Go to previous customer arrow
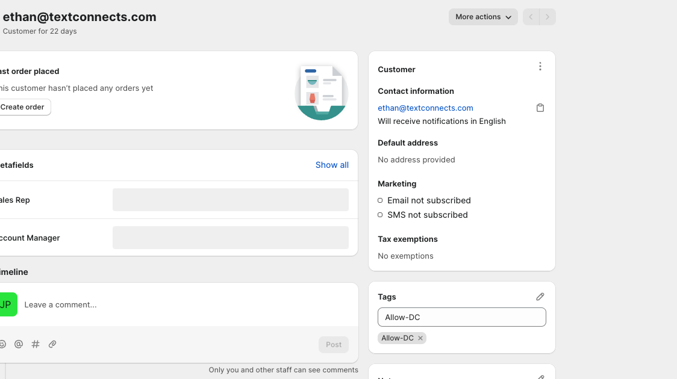 click(x=531, y=17)
